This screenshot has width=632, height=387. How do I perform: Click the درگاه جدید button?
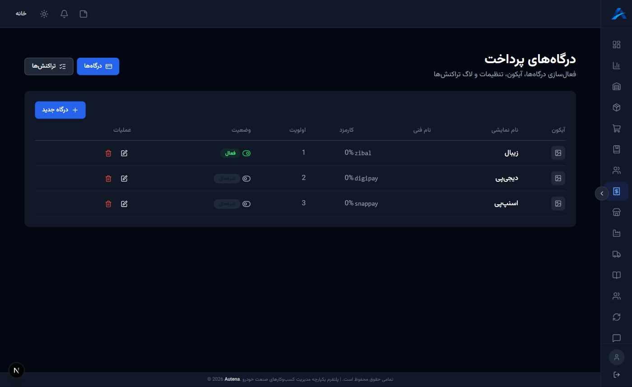60,110
